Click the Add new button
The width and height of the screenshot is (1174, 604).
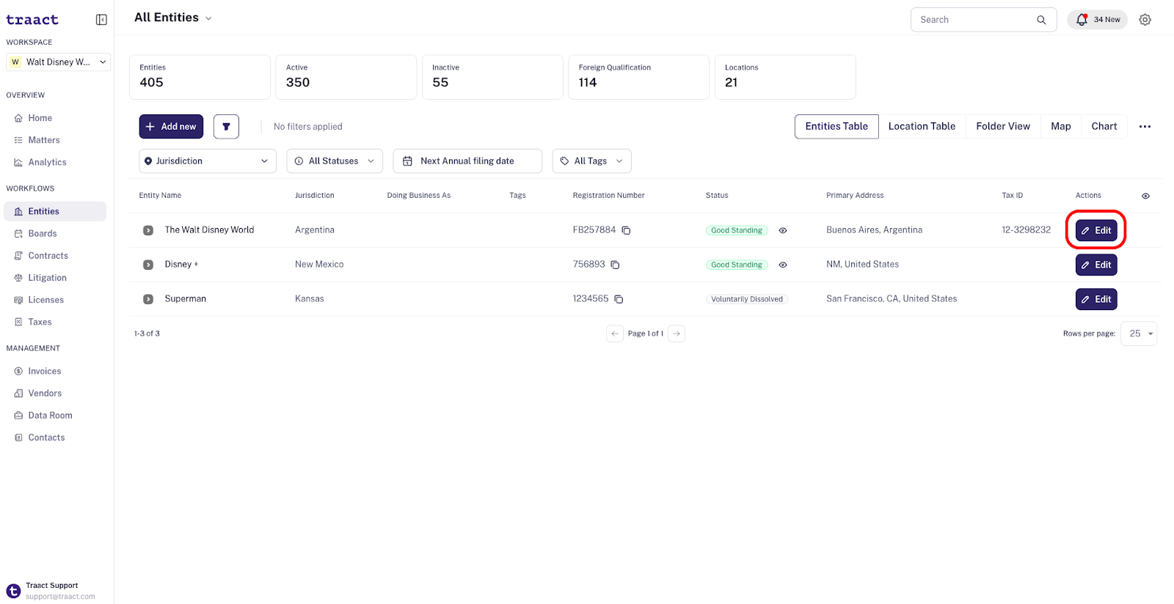(x=171, y=127)
